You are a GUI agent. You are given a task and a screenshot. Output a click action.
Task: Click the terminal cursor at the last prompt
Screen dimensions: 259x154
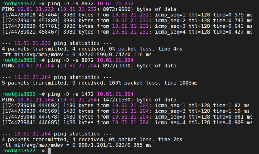(49, 151)
